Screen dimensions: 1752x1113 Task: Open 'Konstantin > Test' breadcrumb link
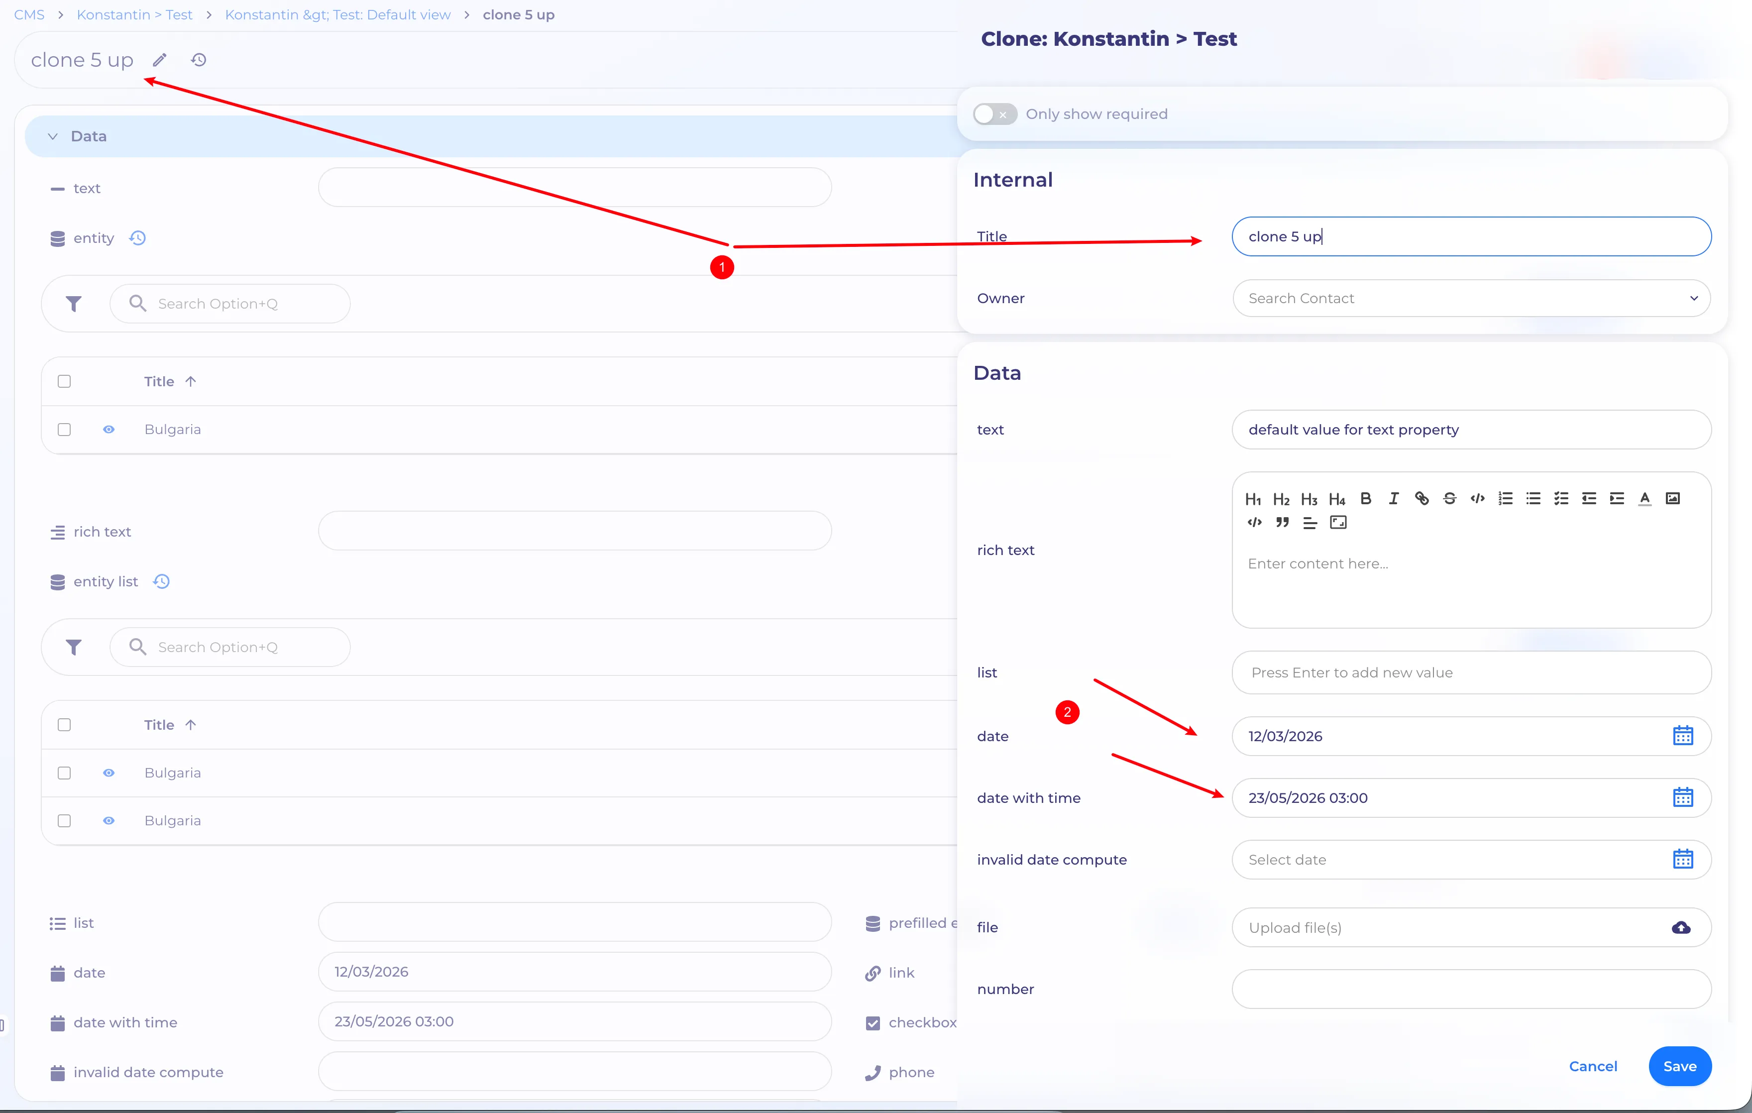(134, 14)
